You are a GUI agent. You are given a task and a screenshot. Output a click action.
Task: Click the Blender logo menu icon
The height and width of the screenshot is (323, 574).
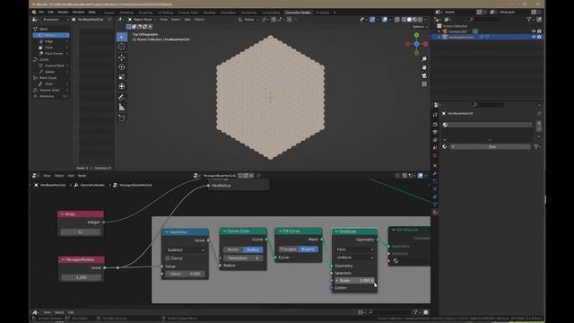(x=34, y=12)
